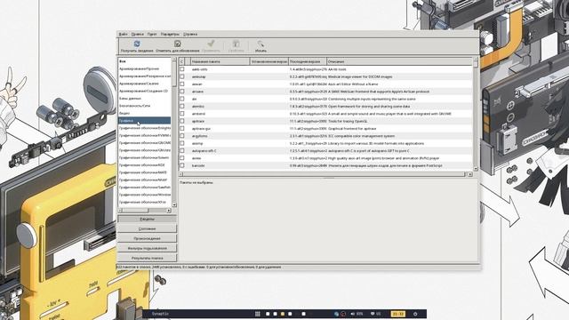This screenshot has height=320, width=569.
Task: Click the Получить сведения reload icon
Action: point(137,44)
